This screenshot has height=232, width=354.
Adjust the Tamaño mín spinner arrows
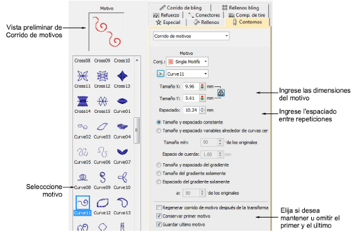[220, 142]
